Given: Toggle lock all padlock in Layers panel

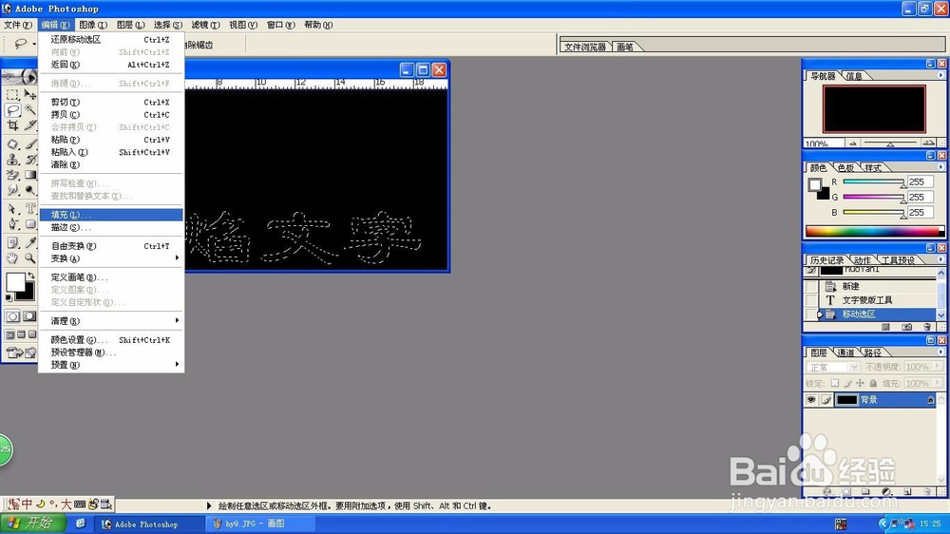Looking at the screenshot, I should click(x=873, y=383).
